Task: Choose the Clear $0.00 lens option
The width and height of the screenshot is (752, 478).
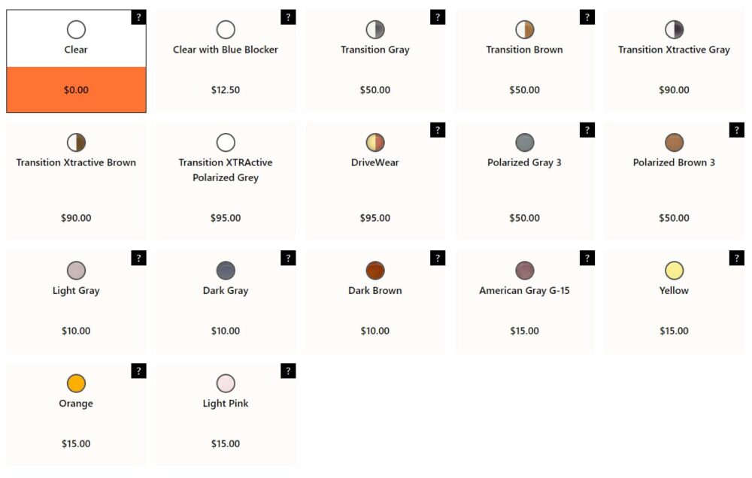Action: pos(76,62)
